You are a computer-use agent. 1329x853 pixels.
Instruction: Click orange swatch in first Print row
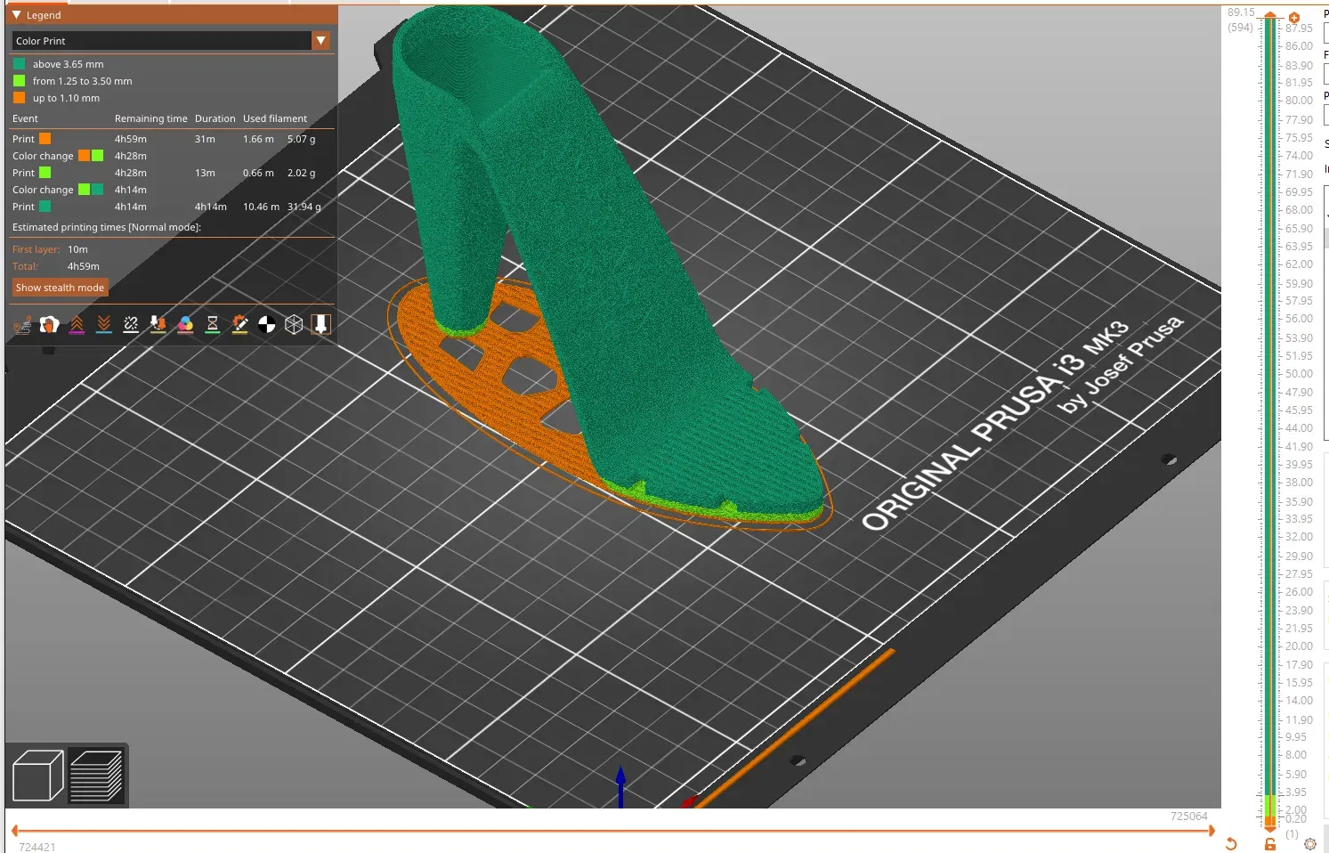coord(45,139)
